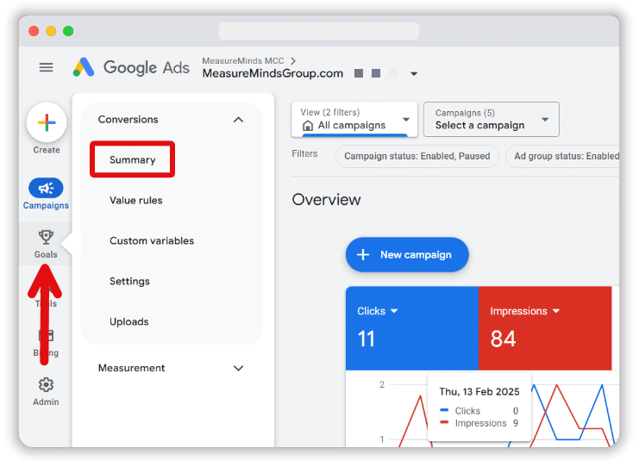This screenshot has width=639, height=467.
Task: Click the Thu, 13 Feb 2025 tooltip date
Action: (x=479, y=392)
